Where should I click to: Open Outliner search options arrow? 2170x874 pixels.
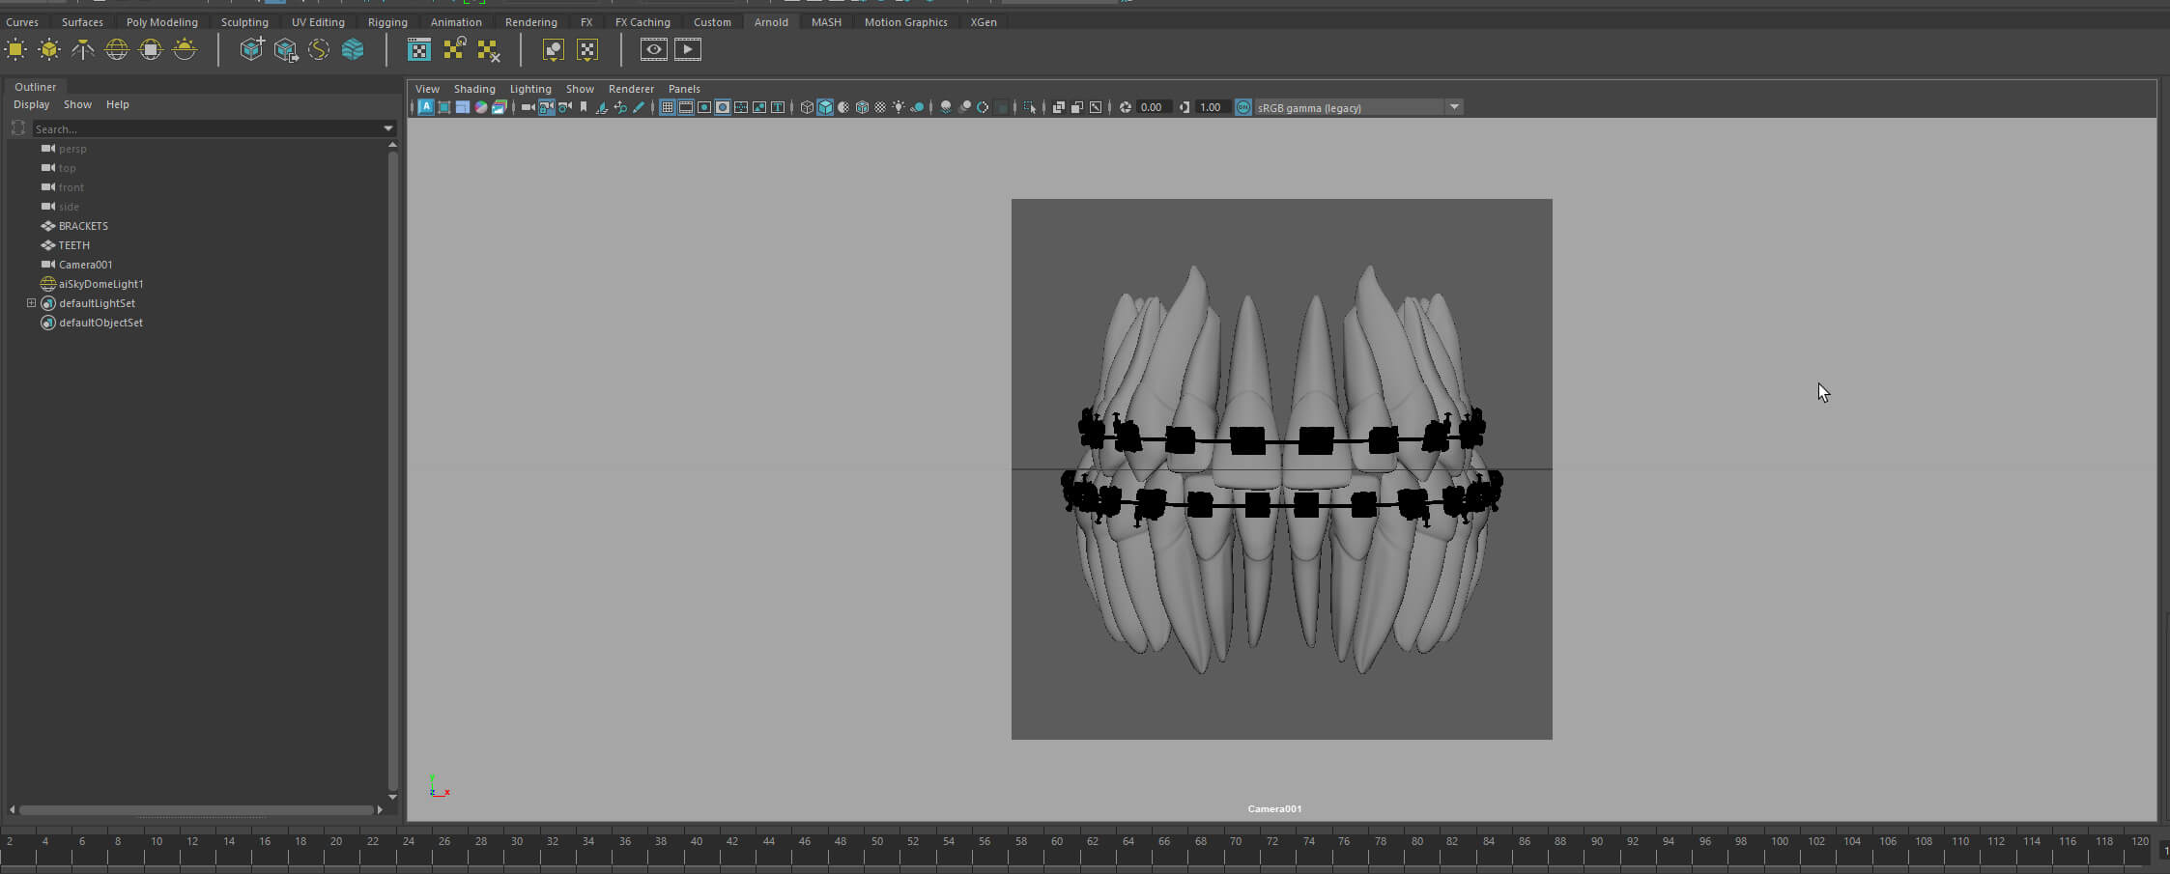[388, 128]
